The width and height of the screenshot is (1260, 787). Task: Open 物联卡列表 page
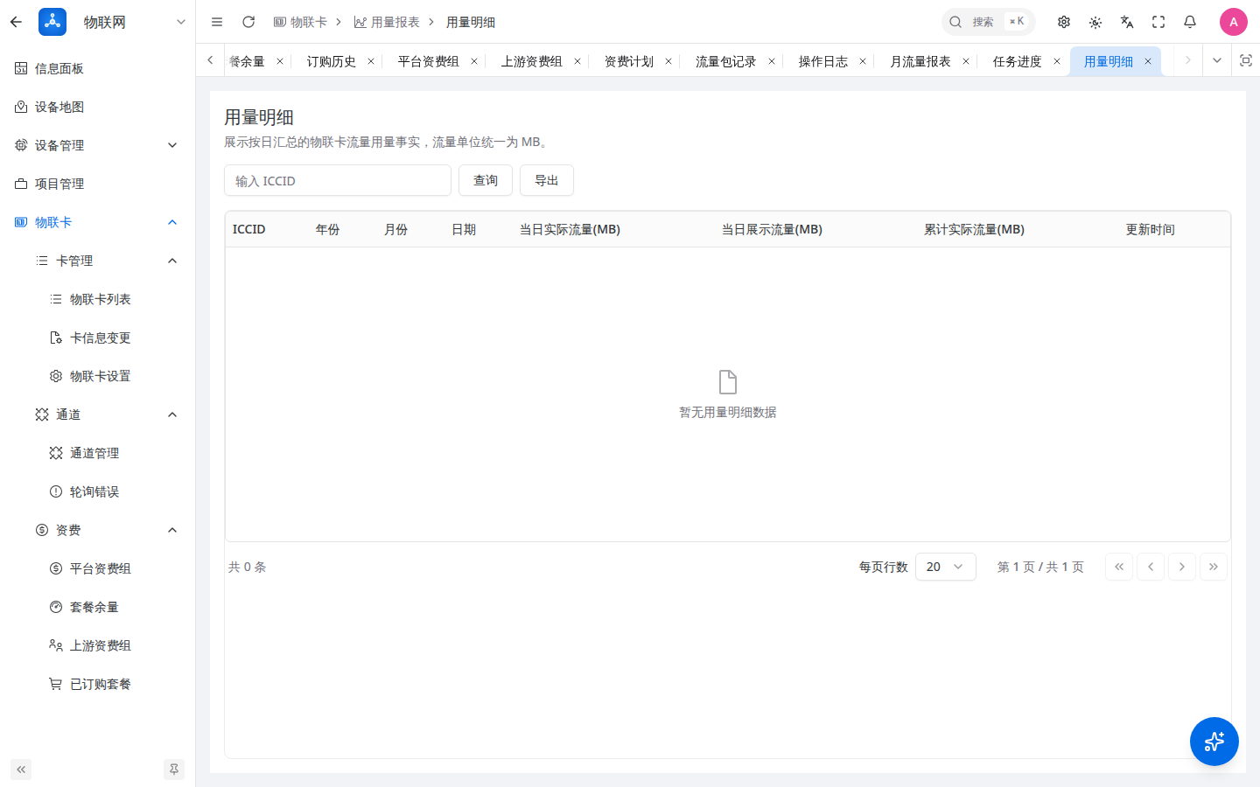point(98,299)
